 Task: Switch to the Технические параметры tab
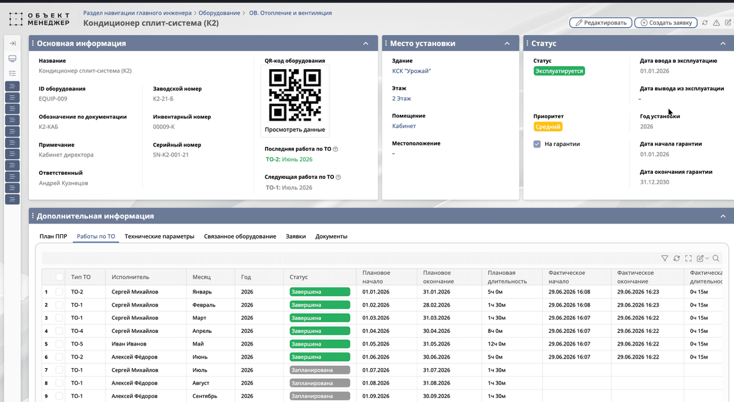pos(159,236)
